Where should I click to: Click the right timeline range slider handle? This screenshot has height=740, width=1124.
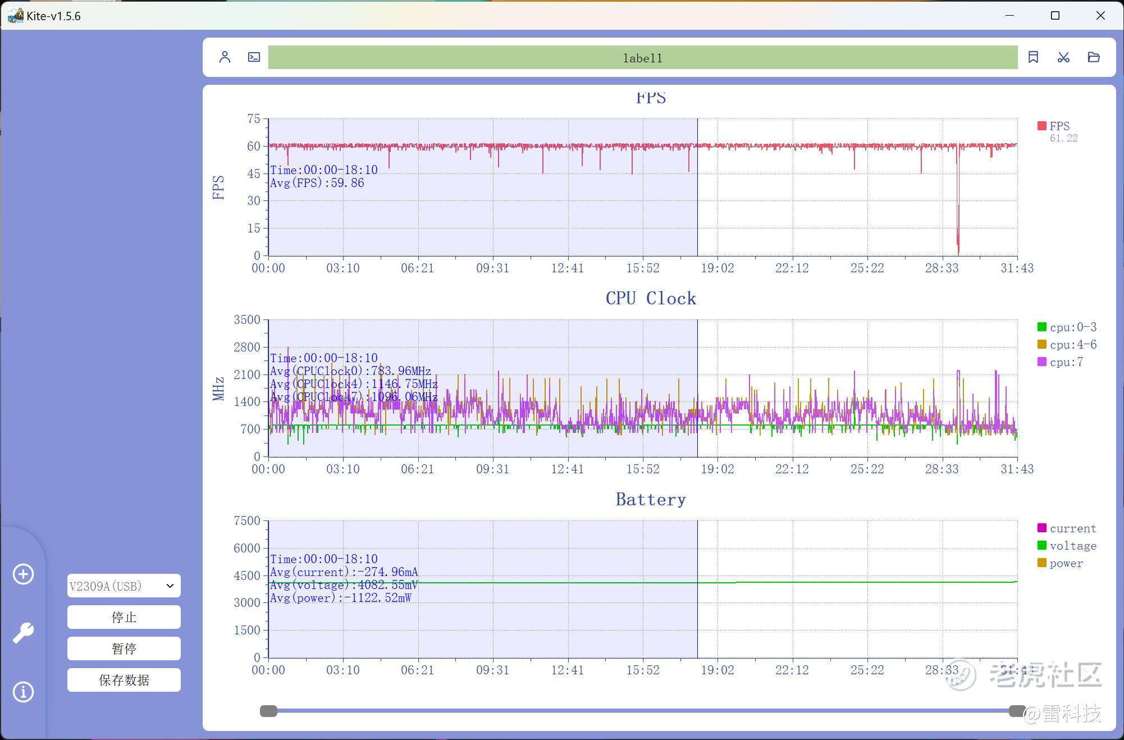pyautogui.click(x=1017, y=711)
